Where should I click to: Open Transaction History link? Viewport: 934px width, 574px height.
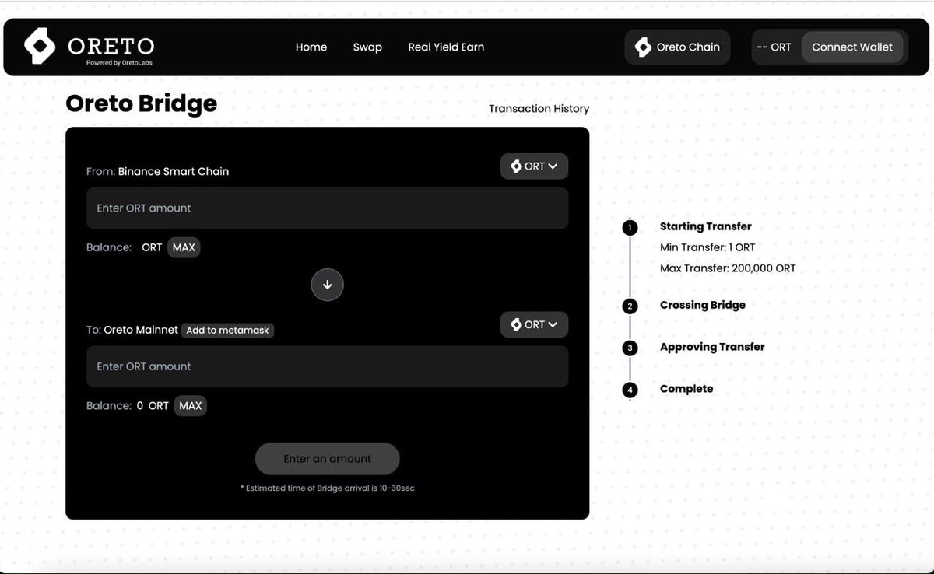pos(539,109)
